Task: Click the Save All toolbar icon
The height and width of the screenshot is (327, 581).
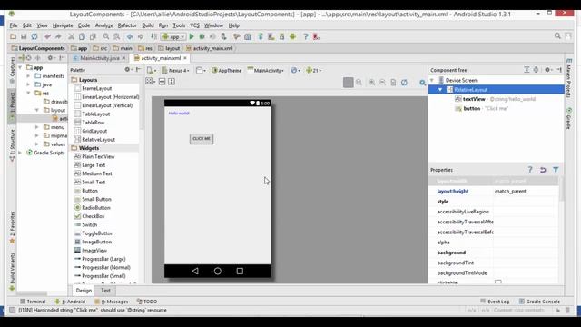Action: [24, 36]
